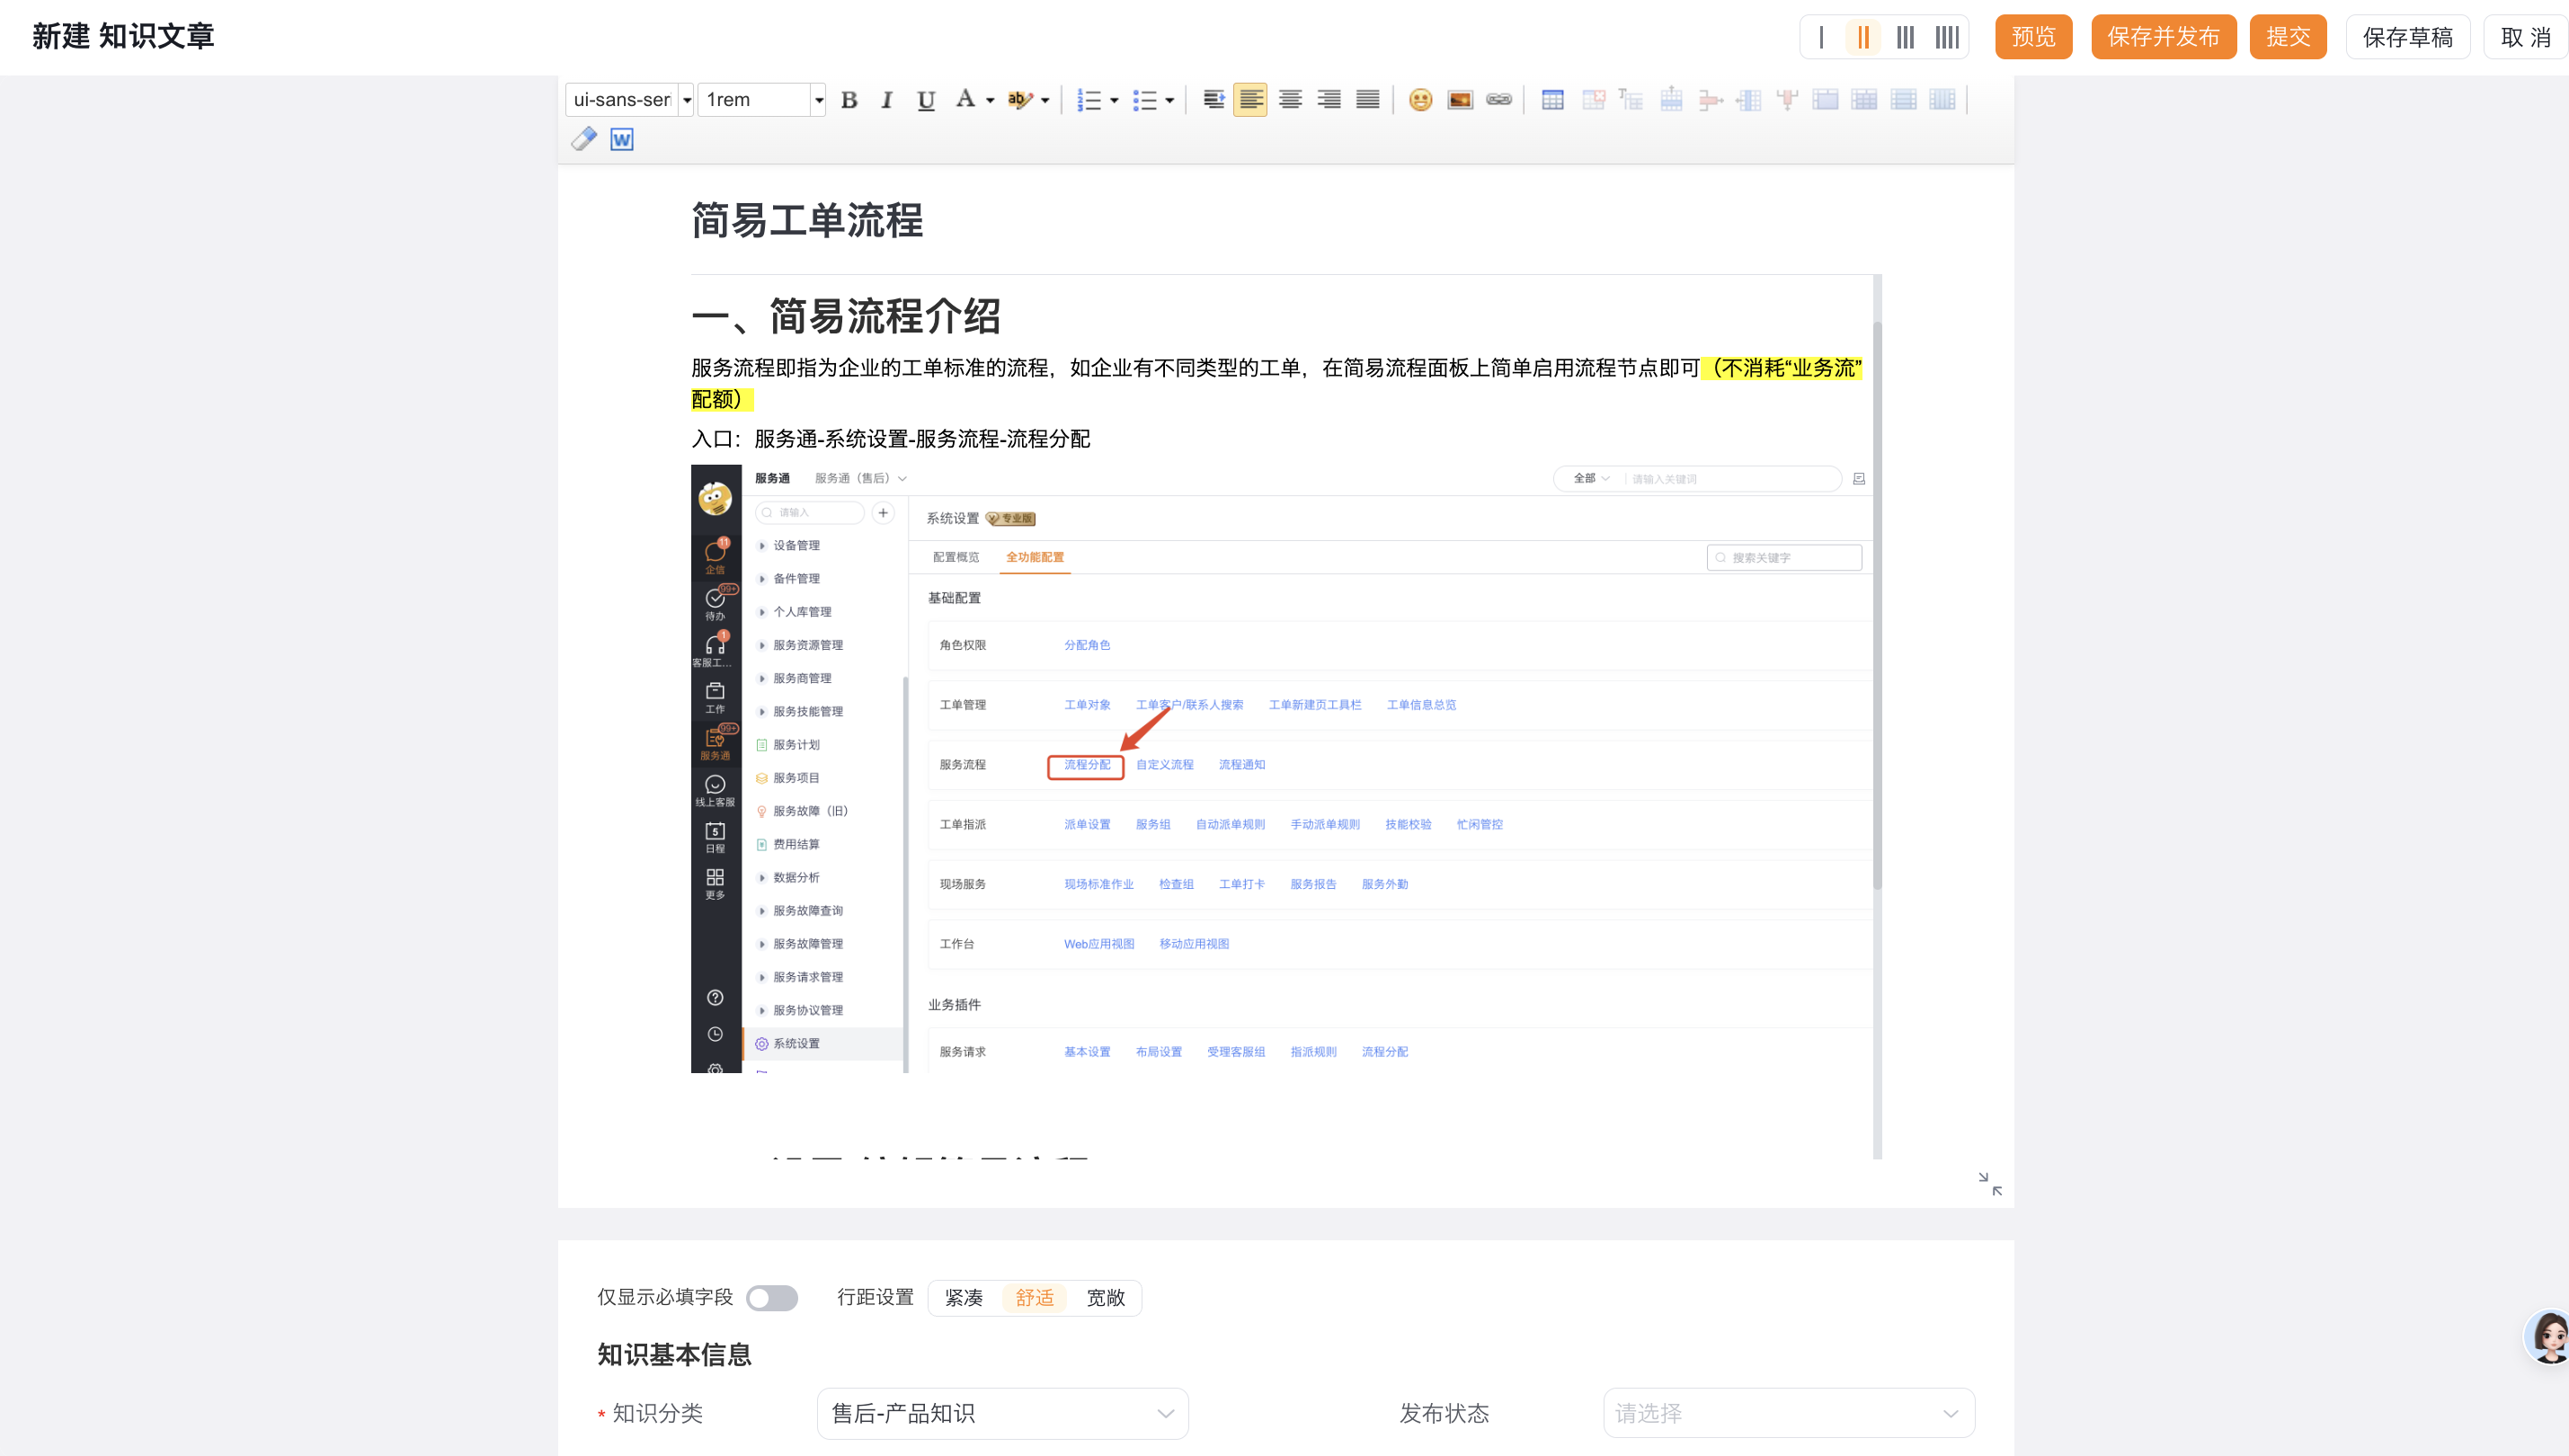
Task: Select the single column layout icon
Action: click(x=1821, y=37)
